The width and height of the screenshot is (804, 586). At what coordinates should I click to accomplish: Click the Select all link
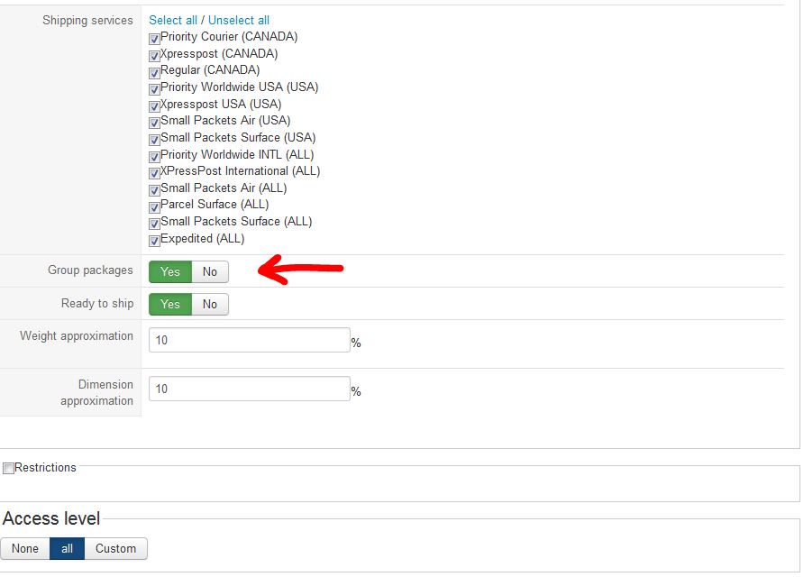click(173, 20)
